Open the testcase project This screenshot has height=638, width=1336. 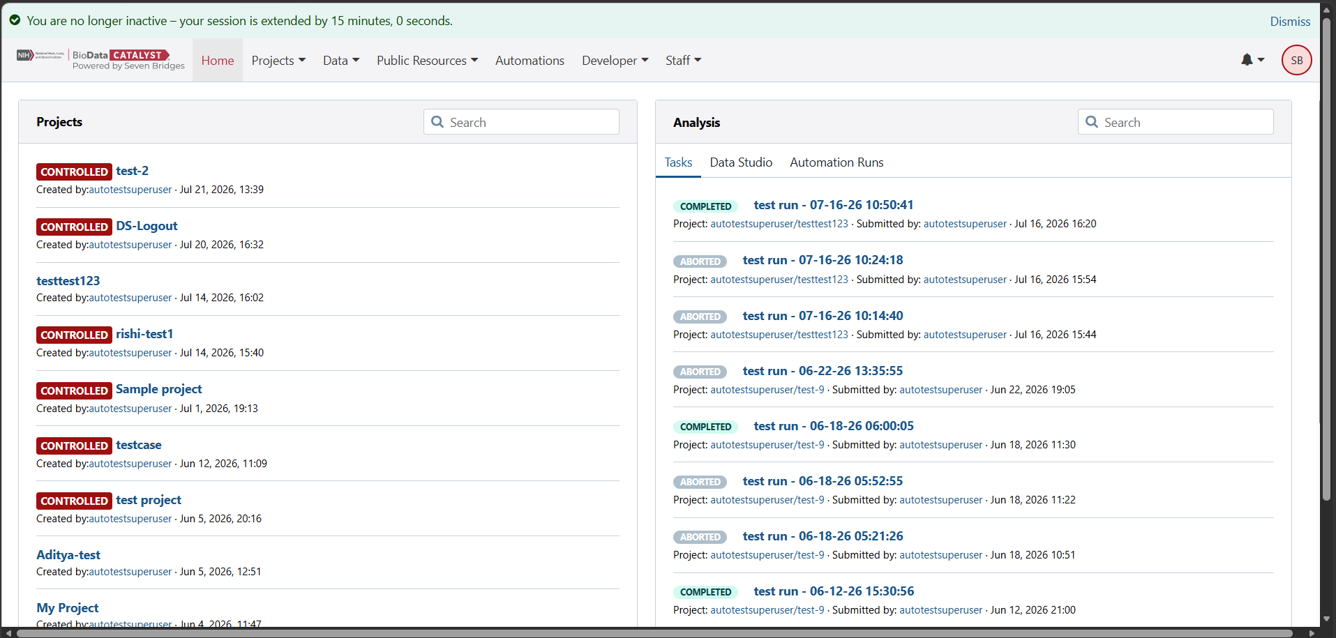pyautogui.click(x=138, y=445)
